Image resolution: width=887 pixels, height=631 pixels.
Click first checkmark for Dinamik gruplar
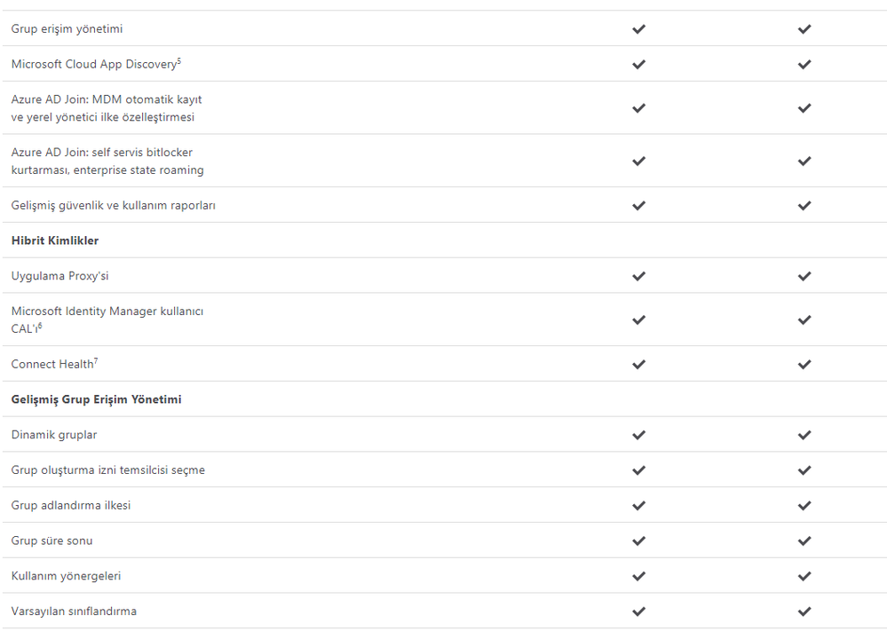point(638,435)
